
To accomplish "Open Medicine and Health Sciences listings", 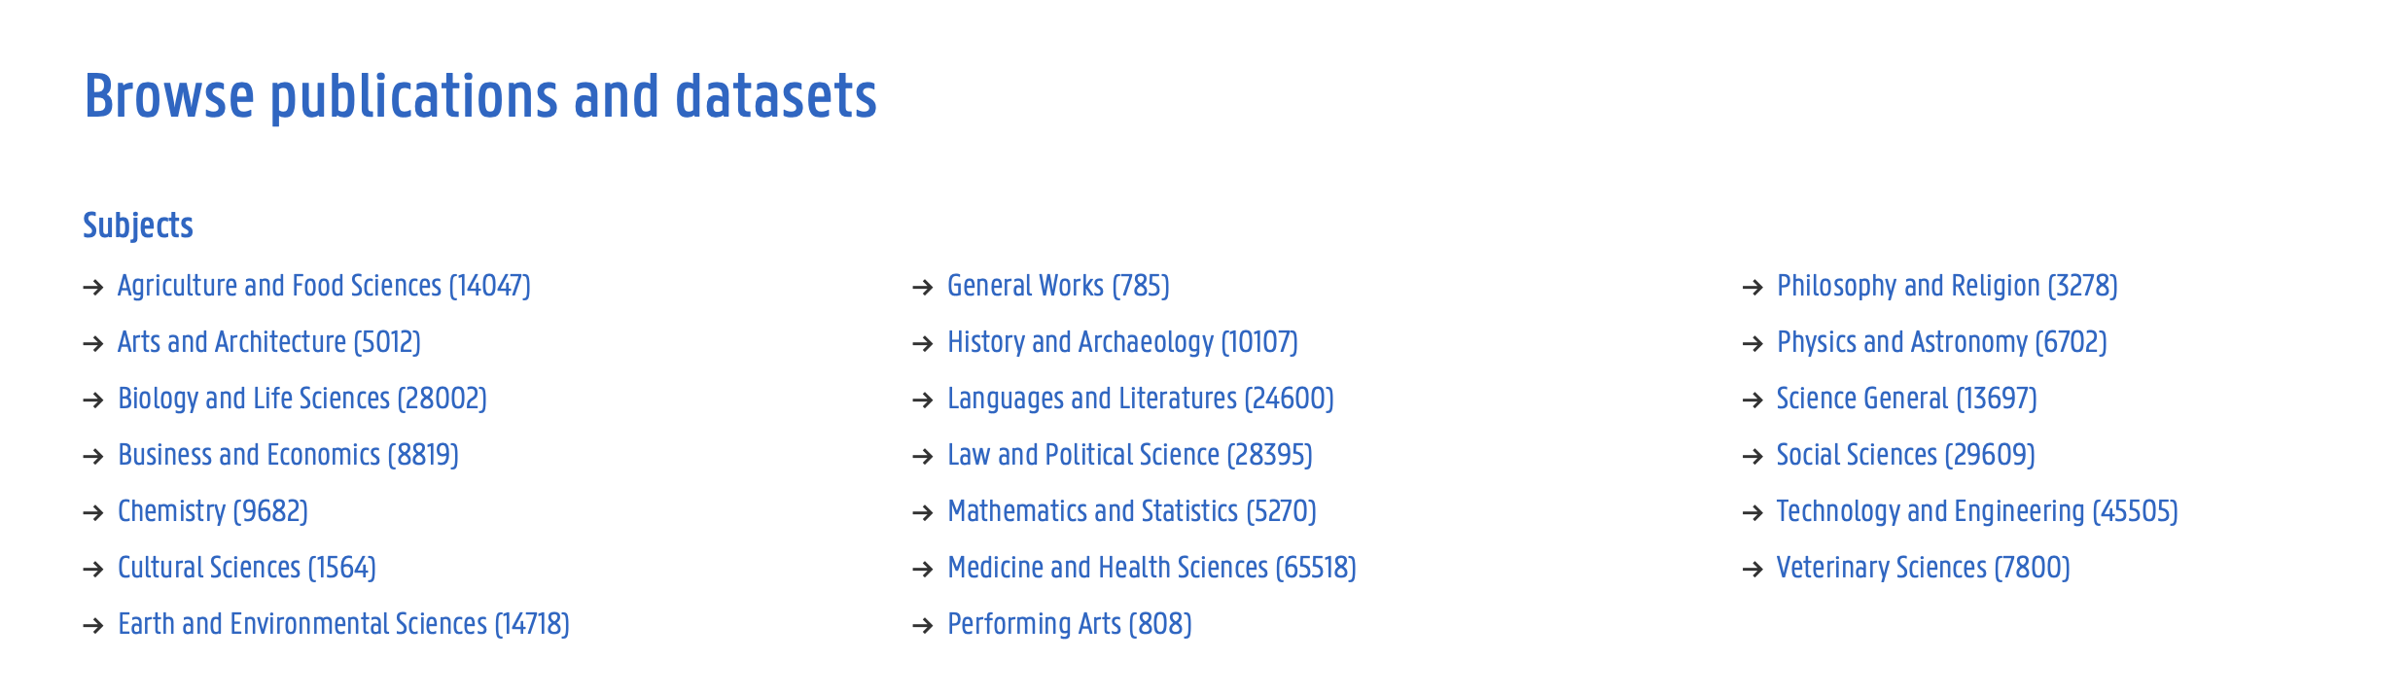I will click(1152, 568).
